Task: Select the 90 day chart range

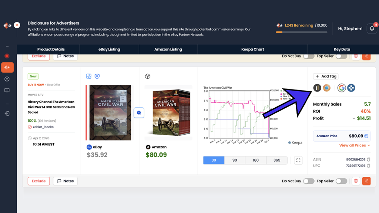Action: 235,160
